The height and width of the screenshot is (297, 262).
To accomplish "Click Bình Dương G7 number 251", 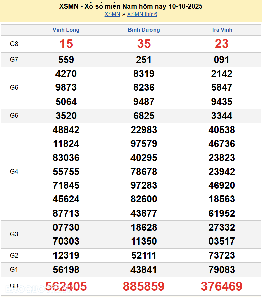I will pyautogui.click(x=144, y=60).
